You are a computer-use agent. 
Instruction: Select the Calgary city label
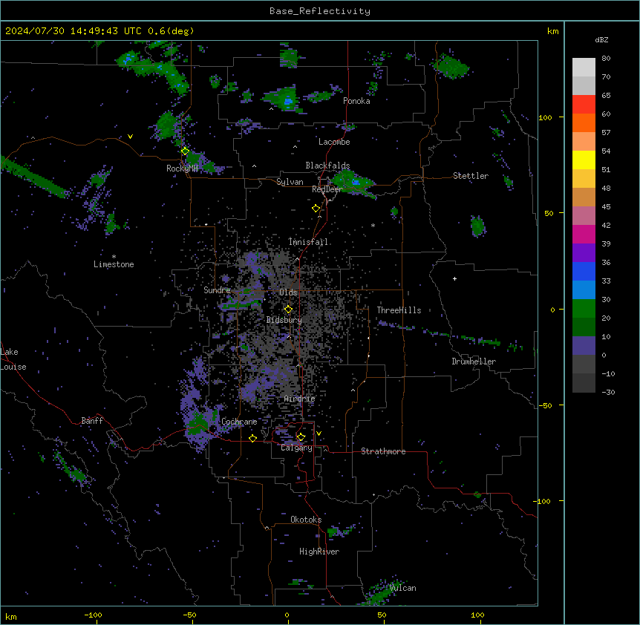pyautogui.click(x=296, y=448)
